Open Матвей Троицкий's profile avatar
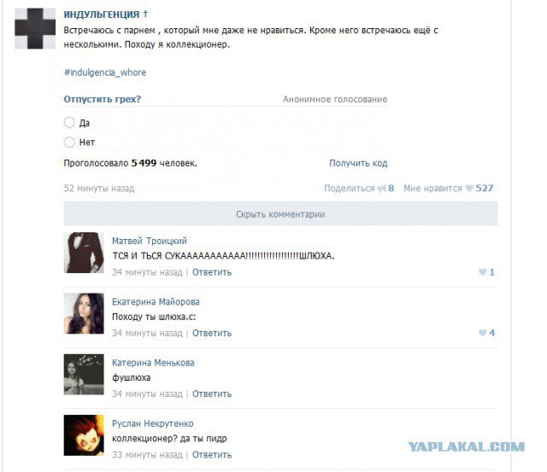 [x=84, y=253]
